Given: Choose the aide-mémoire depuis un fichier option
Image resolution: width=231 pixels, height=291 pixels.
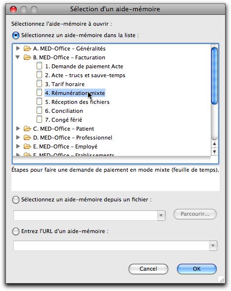Looking at the screenshot, I should 16,200.
